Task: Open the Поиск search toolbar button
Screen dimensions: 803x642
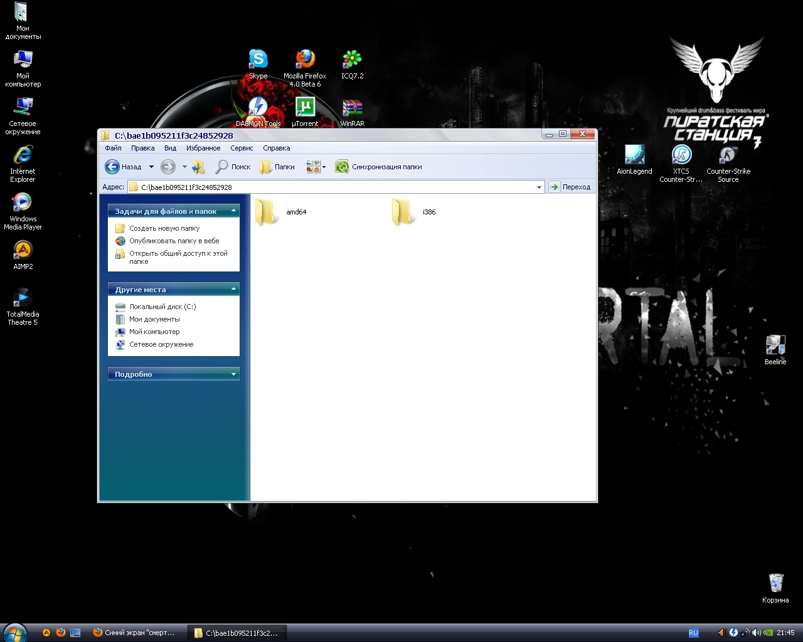Action: [x=233, y=167]
